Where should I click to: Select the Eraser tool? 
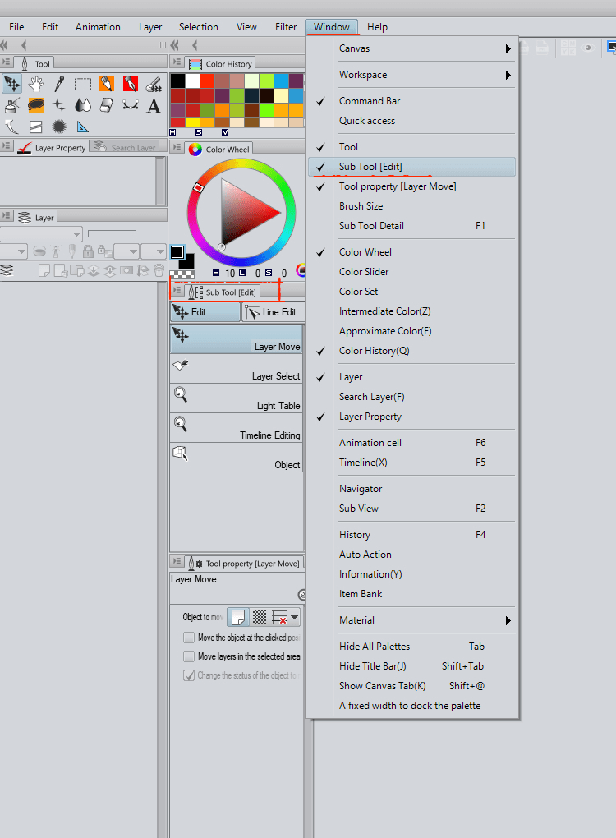[106, 106]
